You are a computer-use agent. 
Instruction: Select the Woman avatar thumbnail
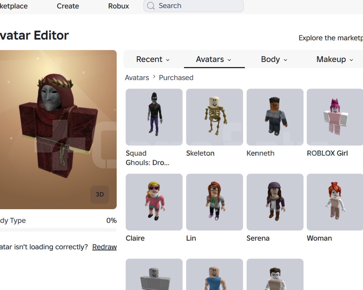tap(335, 202)
